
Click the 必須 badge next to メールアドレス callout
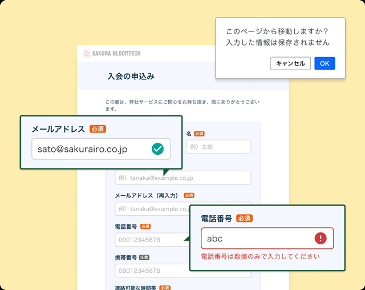click(x=98, y=129)
